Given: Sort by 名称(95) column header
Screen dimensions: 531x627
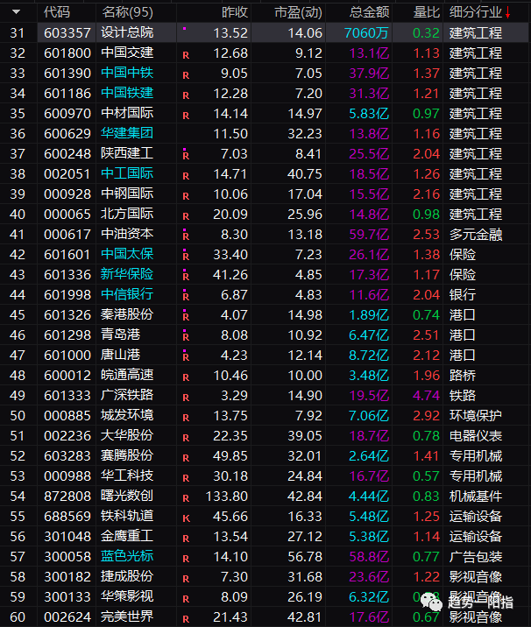Looking at the screenshot, I should 127,12.
